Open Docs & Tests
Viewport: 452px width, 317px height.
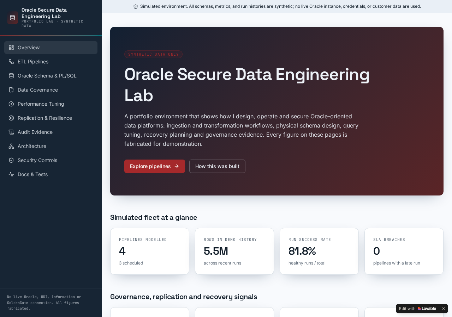51,174
